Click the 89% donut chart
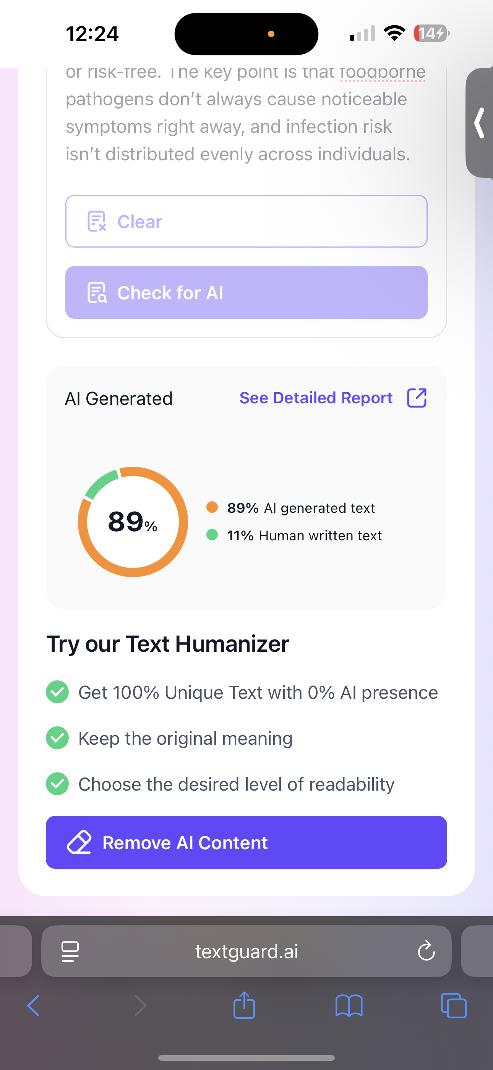Screen dimensions: 493x1070 pyautogui.click(x=133, y=522)
